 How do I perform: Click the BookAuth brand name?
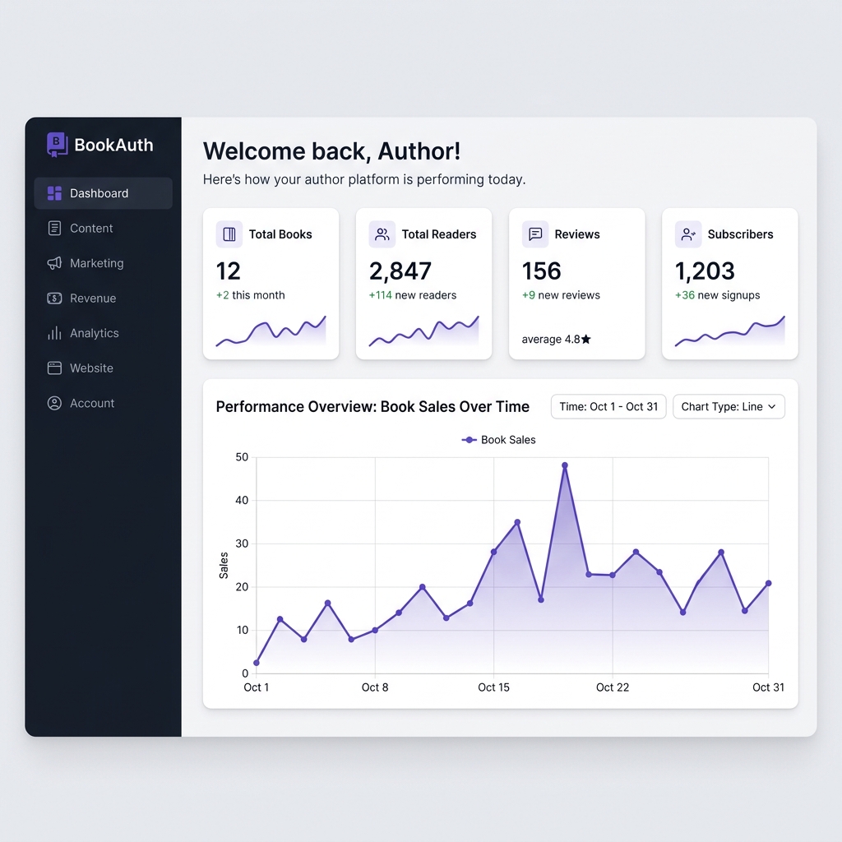point(113,145)
